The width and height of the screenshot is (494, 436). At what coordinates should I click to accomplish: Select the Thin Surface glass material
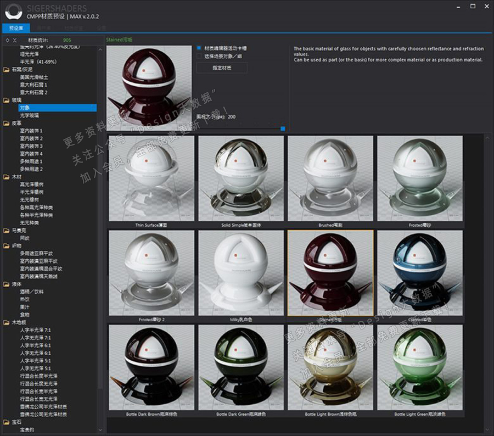(x=151, y=178)
